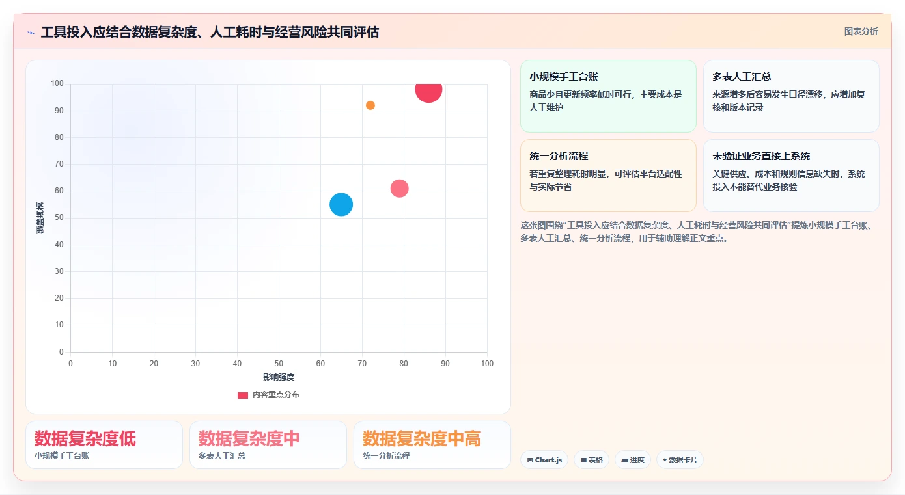Open the 未验证业务直接上系统 card

791,176
